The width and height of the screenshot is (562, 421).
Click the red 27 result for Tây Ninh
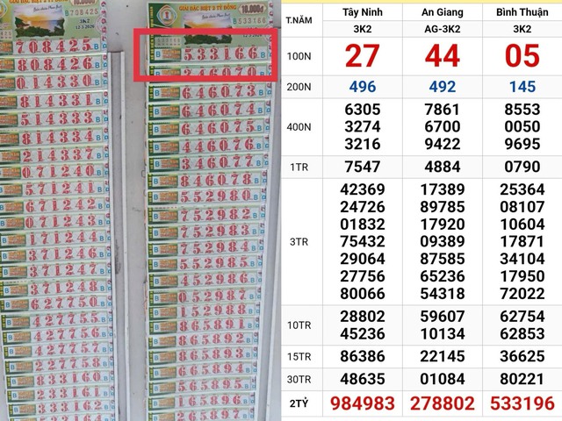point(362,56)
